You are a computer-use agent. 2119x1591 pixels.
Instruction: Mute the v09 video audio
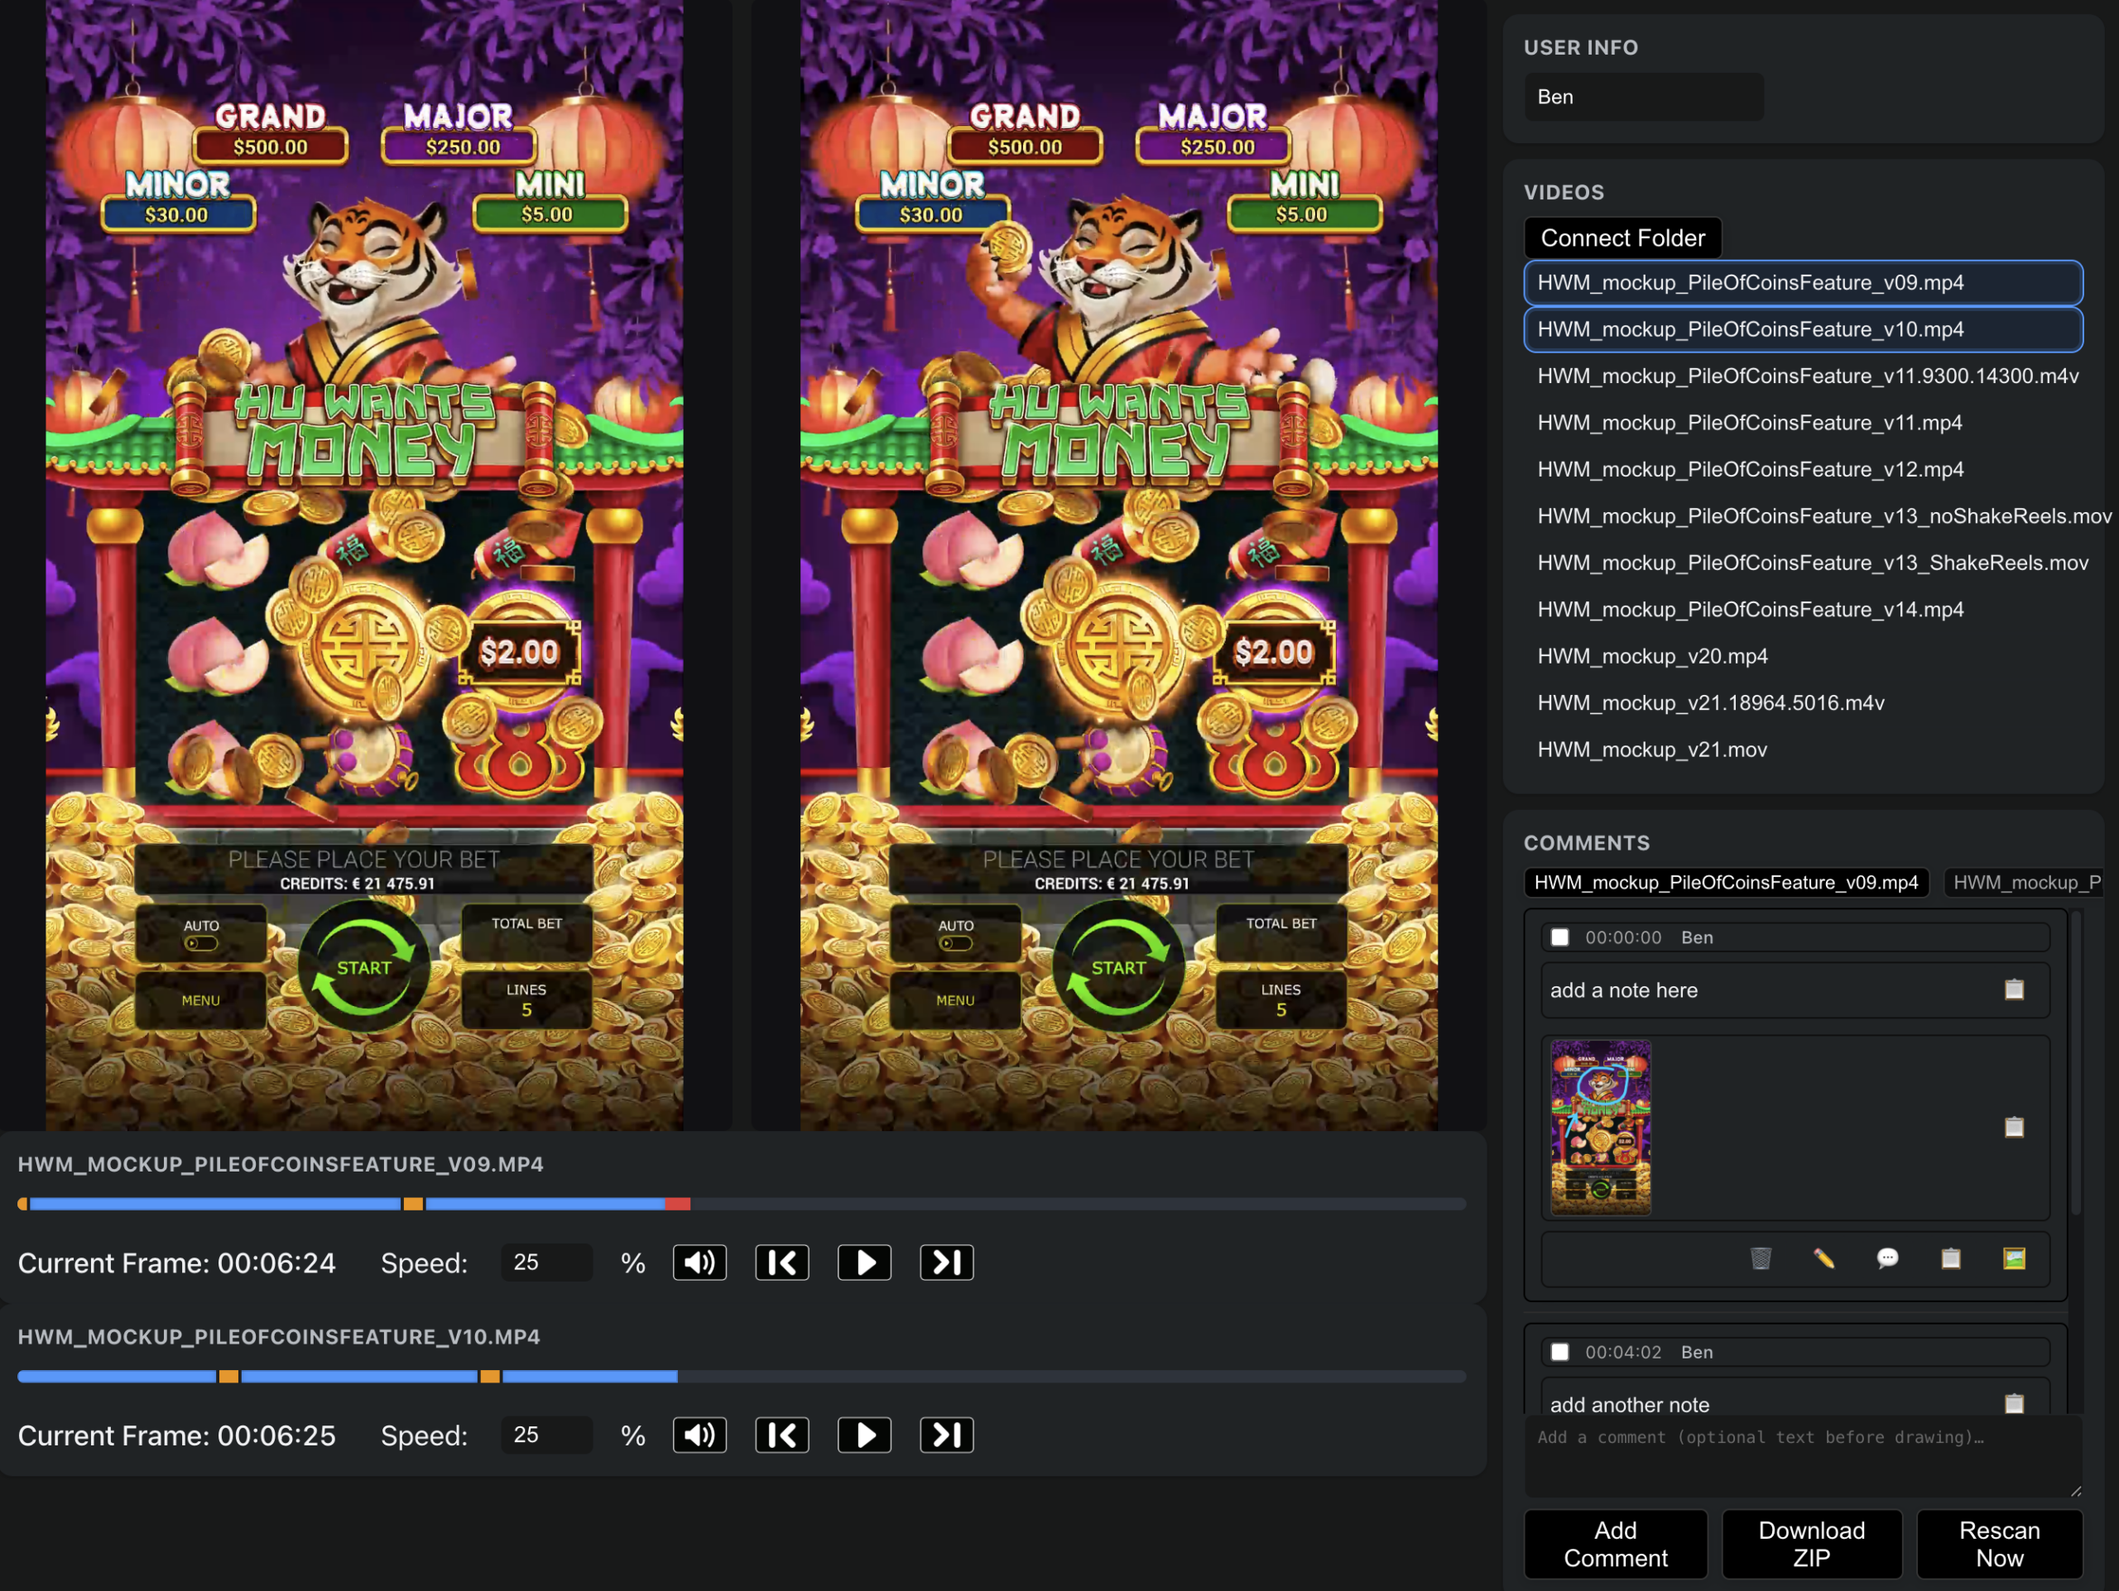699,1263
